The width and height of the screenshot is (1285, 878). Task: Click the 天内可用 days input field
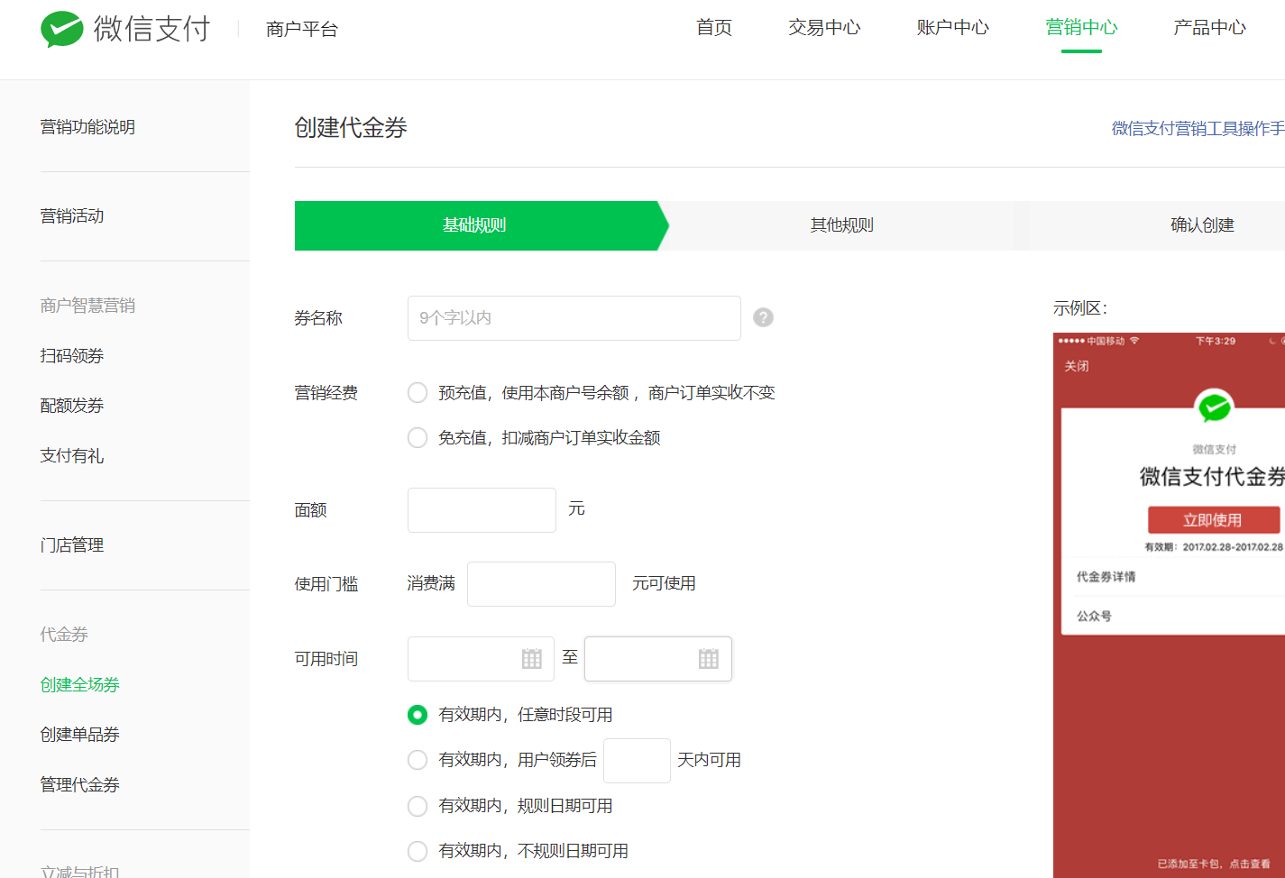pyautogui.click(x=637, y=761)
